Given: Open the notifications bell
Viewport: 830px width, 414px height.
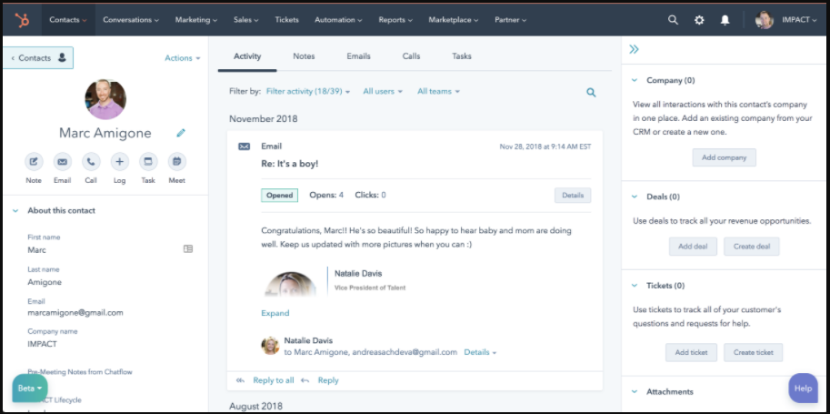Looking at the screenshot, I should (725, 20).
